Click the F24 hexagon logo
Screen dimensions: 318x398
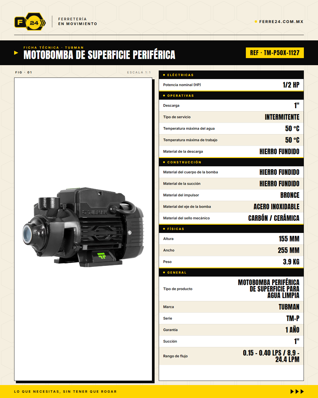point(30,22)
